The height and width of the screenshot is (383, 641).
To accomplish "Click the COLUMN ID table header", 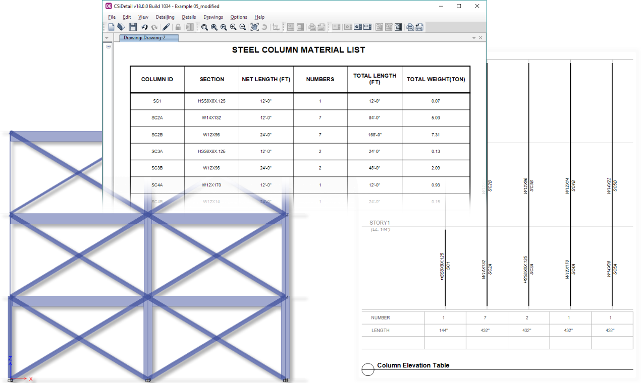I will click(157, 79).
